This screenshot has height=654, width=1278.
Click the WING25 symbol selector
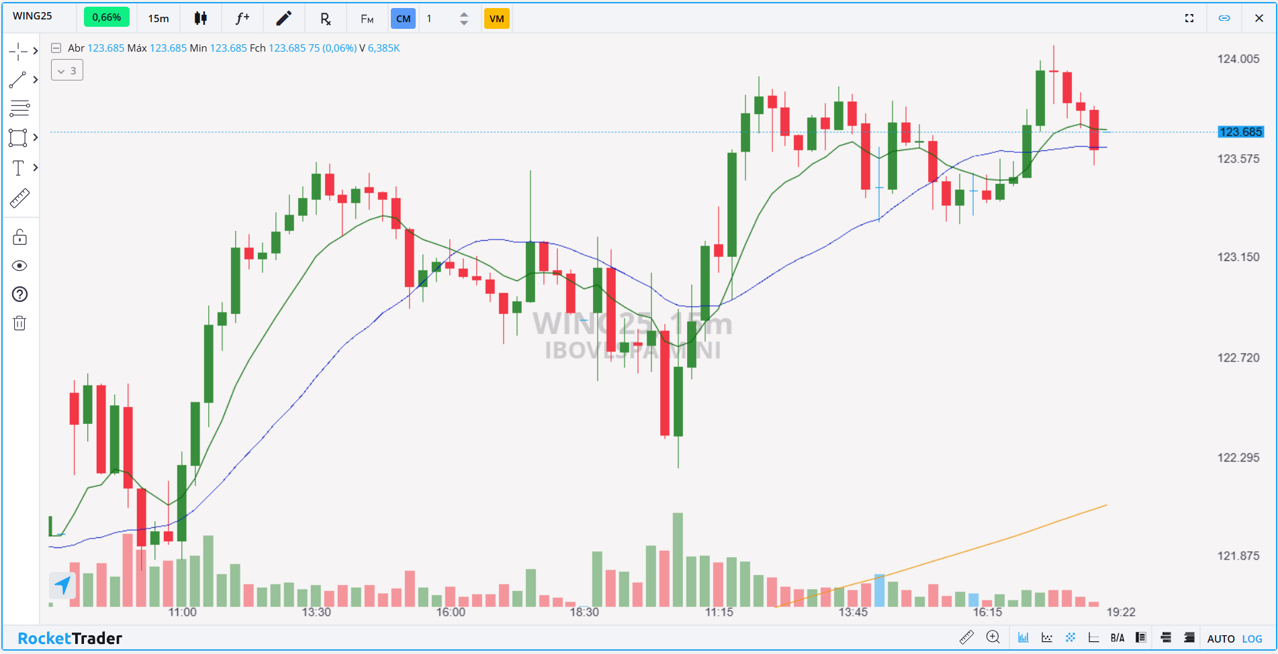coord(32,16)
